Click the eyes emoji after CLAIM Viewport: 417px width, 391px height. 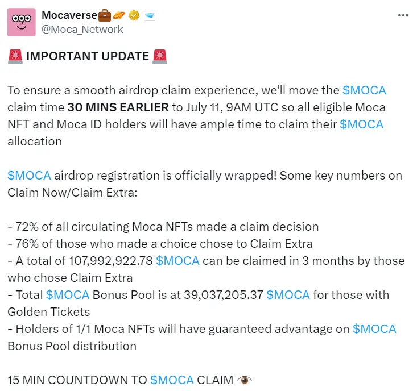[245, 380]
